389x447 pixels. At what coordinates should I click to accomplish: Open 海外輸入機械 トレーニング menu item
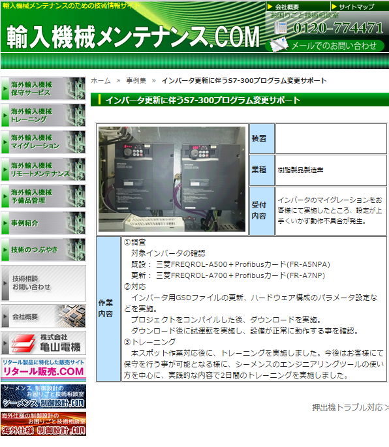click(x=43, y=115)
